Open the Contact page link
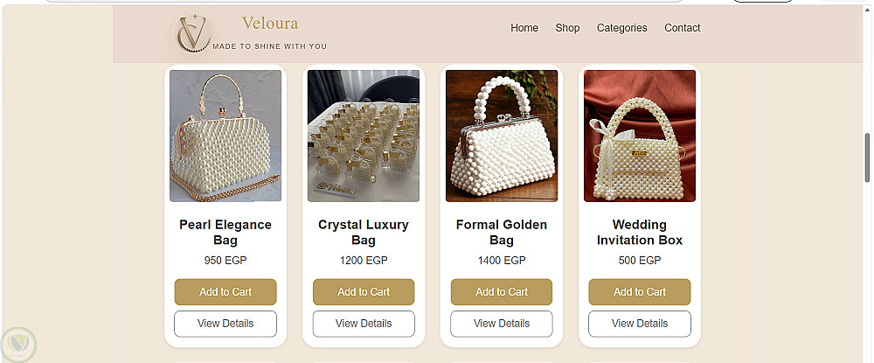874x363 pixels. tap(683, 28)
